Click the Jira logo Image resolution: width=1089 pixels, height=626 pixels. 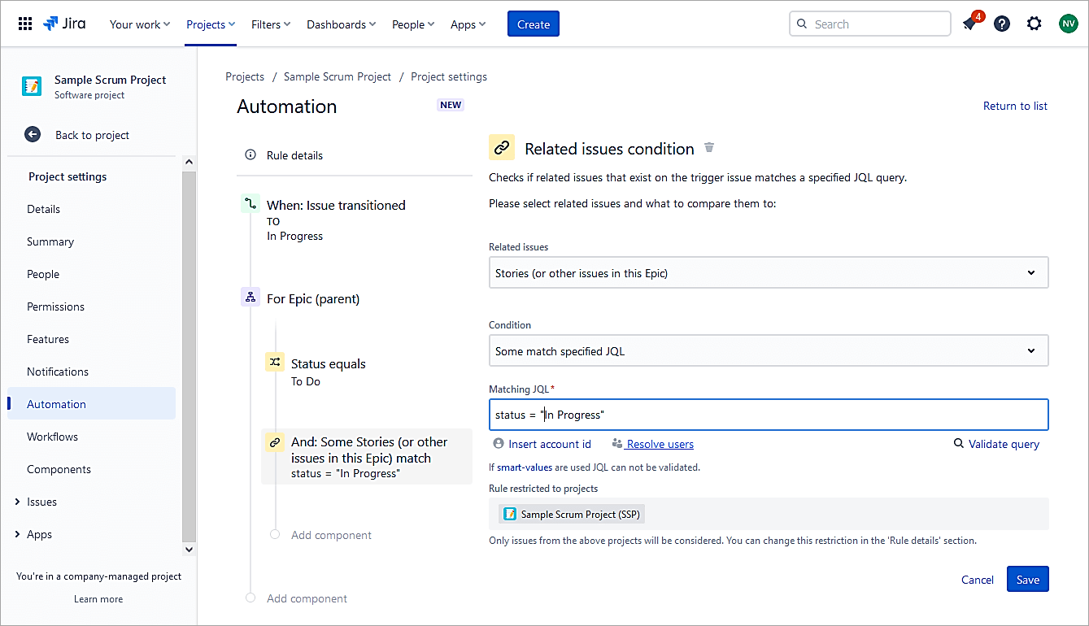64,24
